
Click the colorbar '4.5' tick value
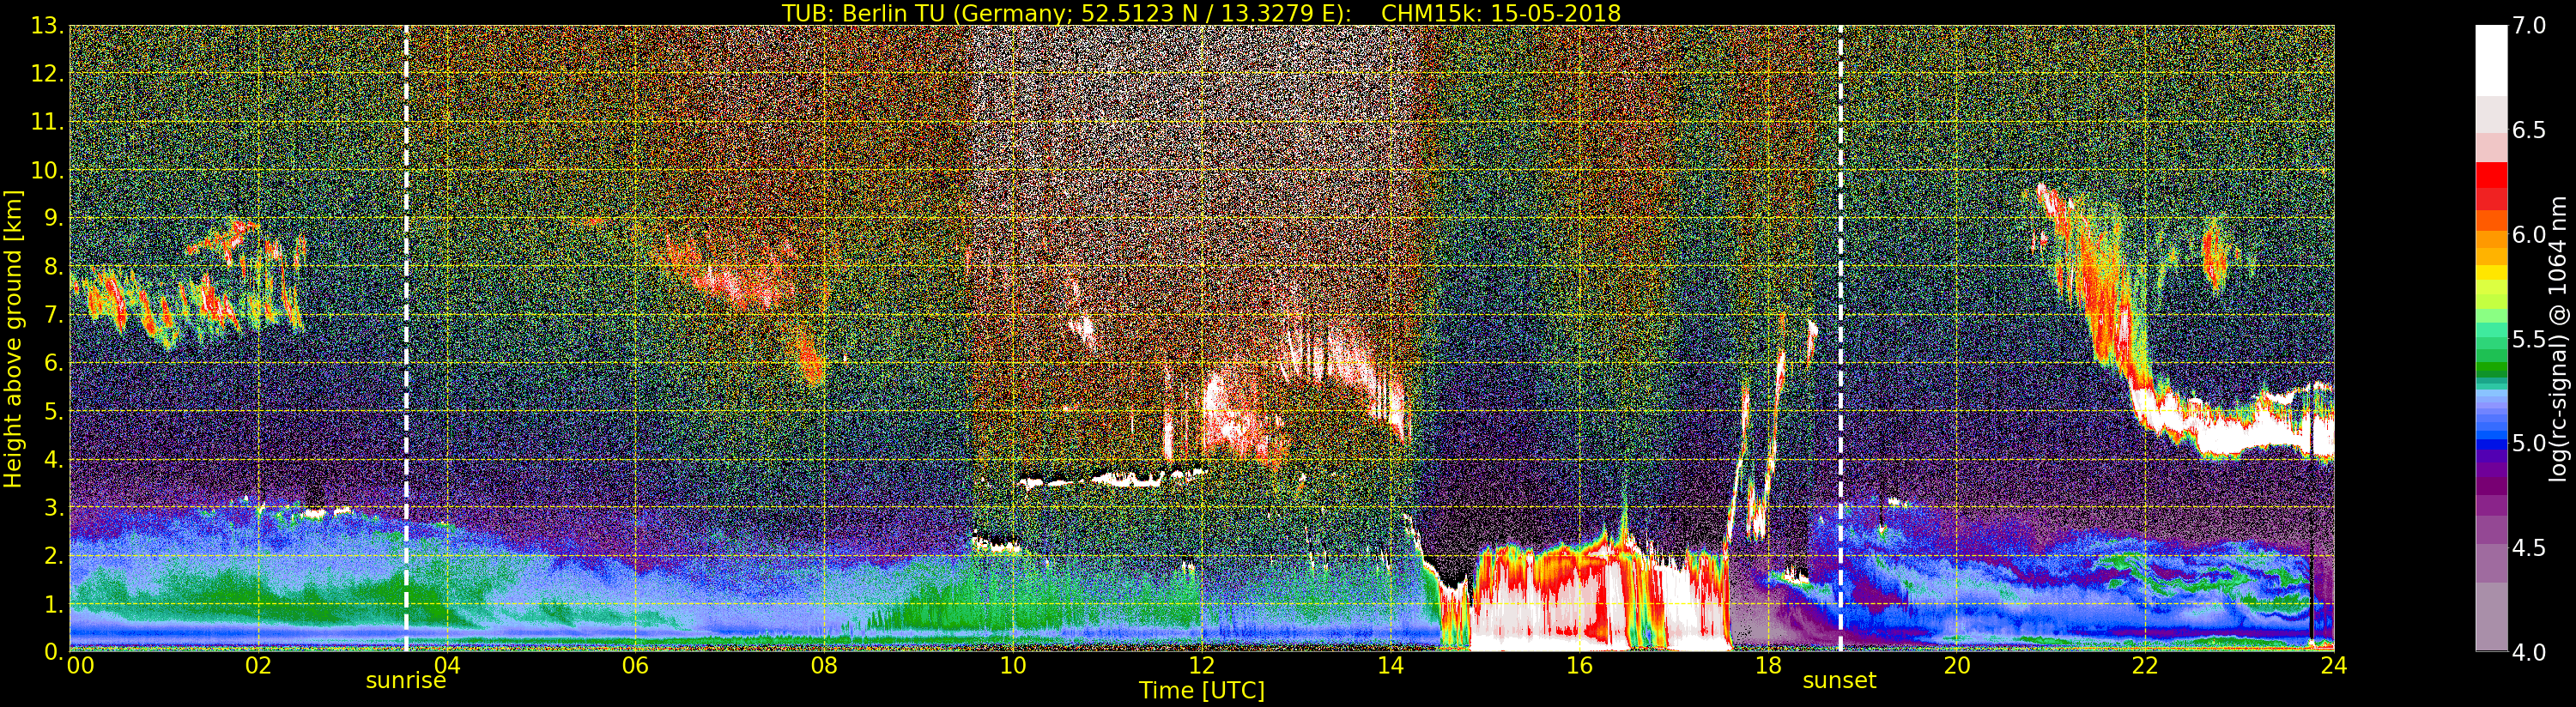(x=2528, y=547)
